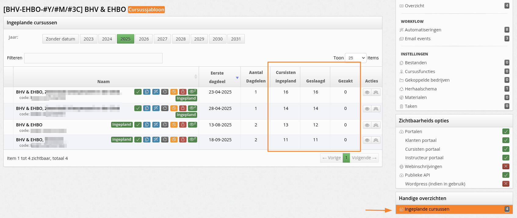Click the green eye visibility badge in the 28-04-2025 row

(x=193, y=108)
